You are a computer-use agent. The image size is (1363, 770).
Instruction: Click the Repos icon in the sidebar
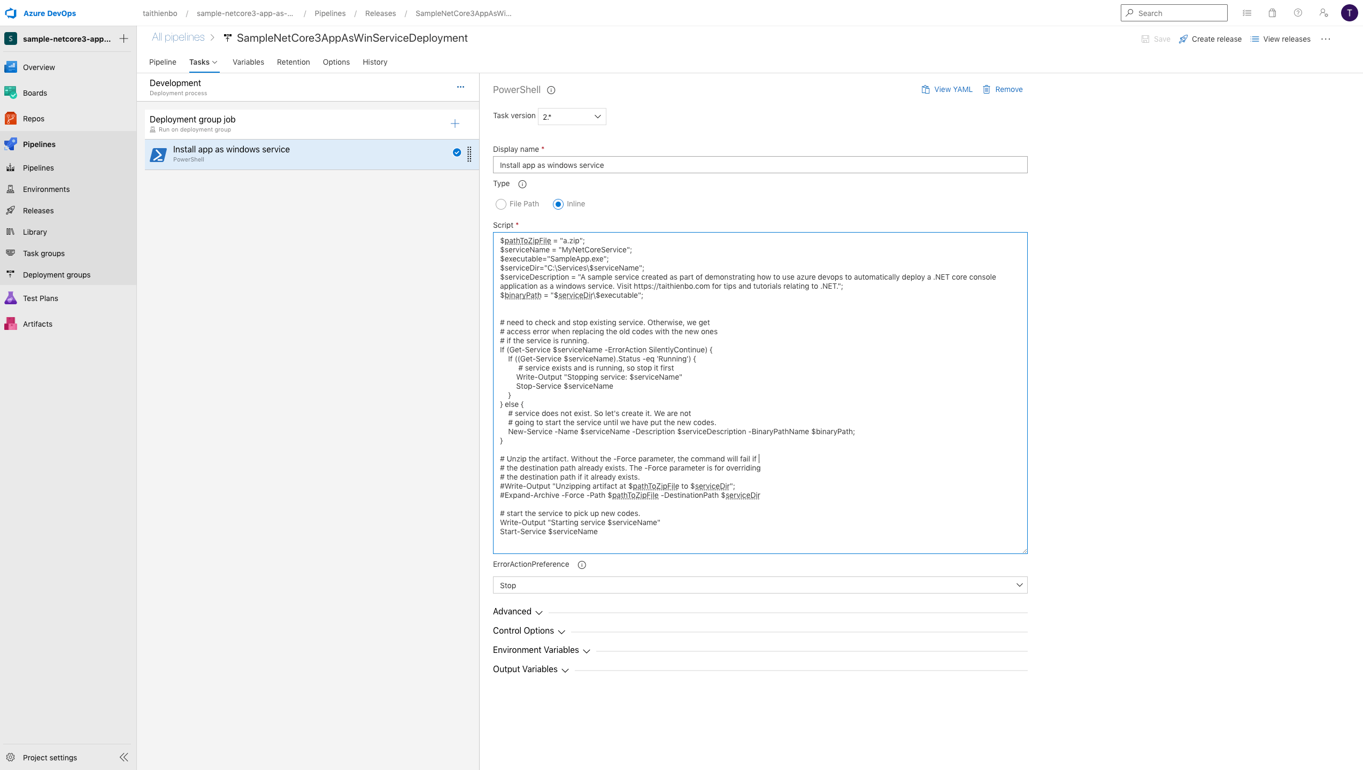[11, 119]
